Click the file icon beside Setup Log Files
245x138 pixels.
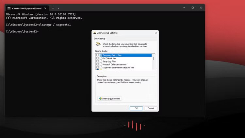(101, 61)
